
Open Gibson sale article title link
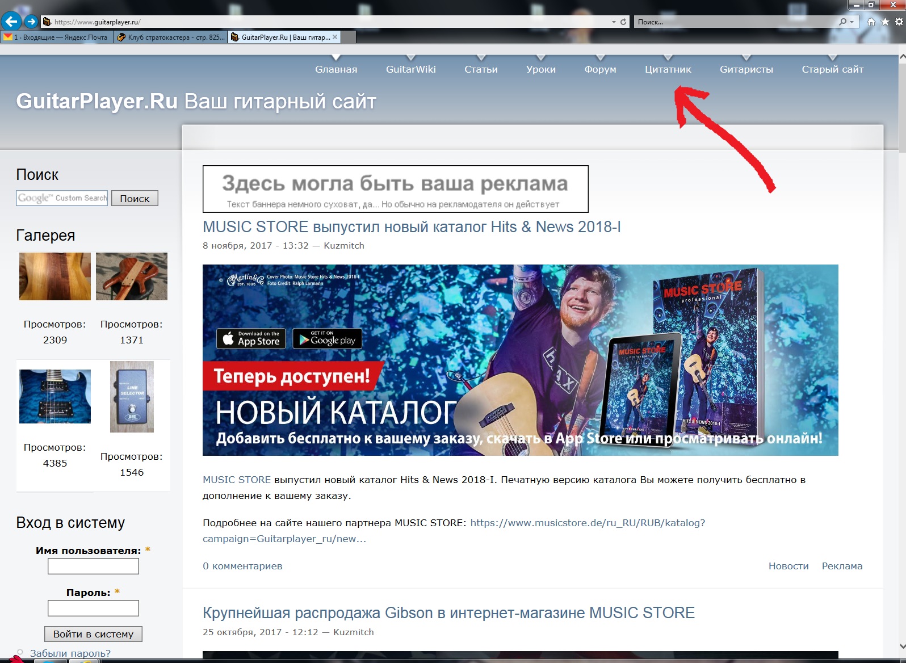point(448,613)
